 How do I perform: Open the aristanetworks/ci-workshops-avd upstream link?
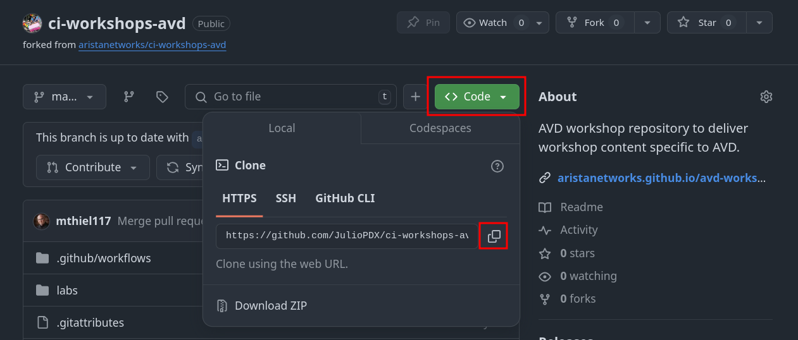coord(152,45)
